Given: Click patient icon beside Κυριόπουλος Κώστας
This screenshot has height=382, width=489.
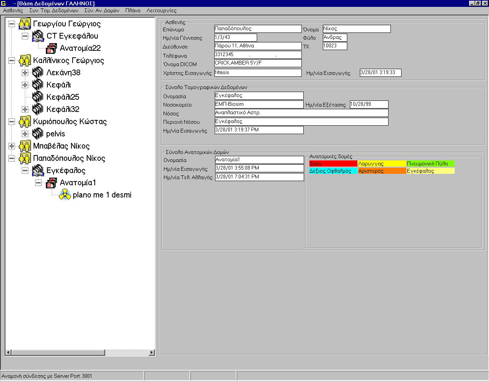Looking at the screenshot, I should (25, 121).
